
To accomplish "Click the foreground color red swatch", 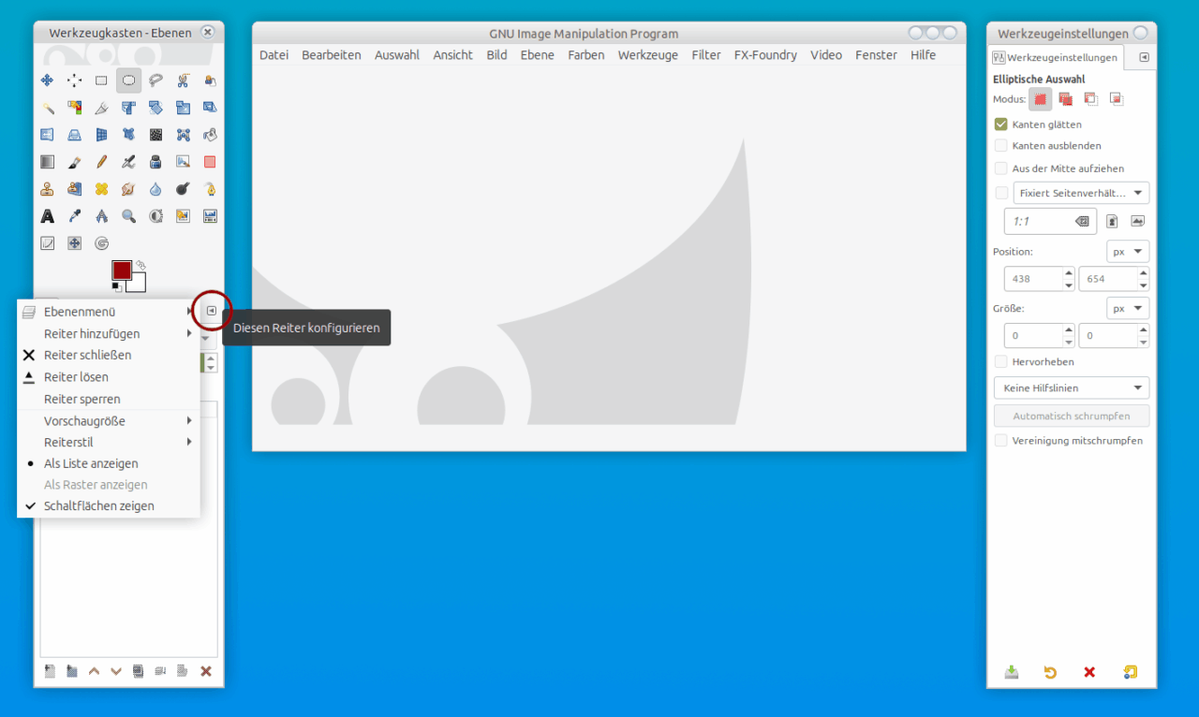I will [x=122, y=271].
